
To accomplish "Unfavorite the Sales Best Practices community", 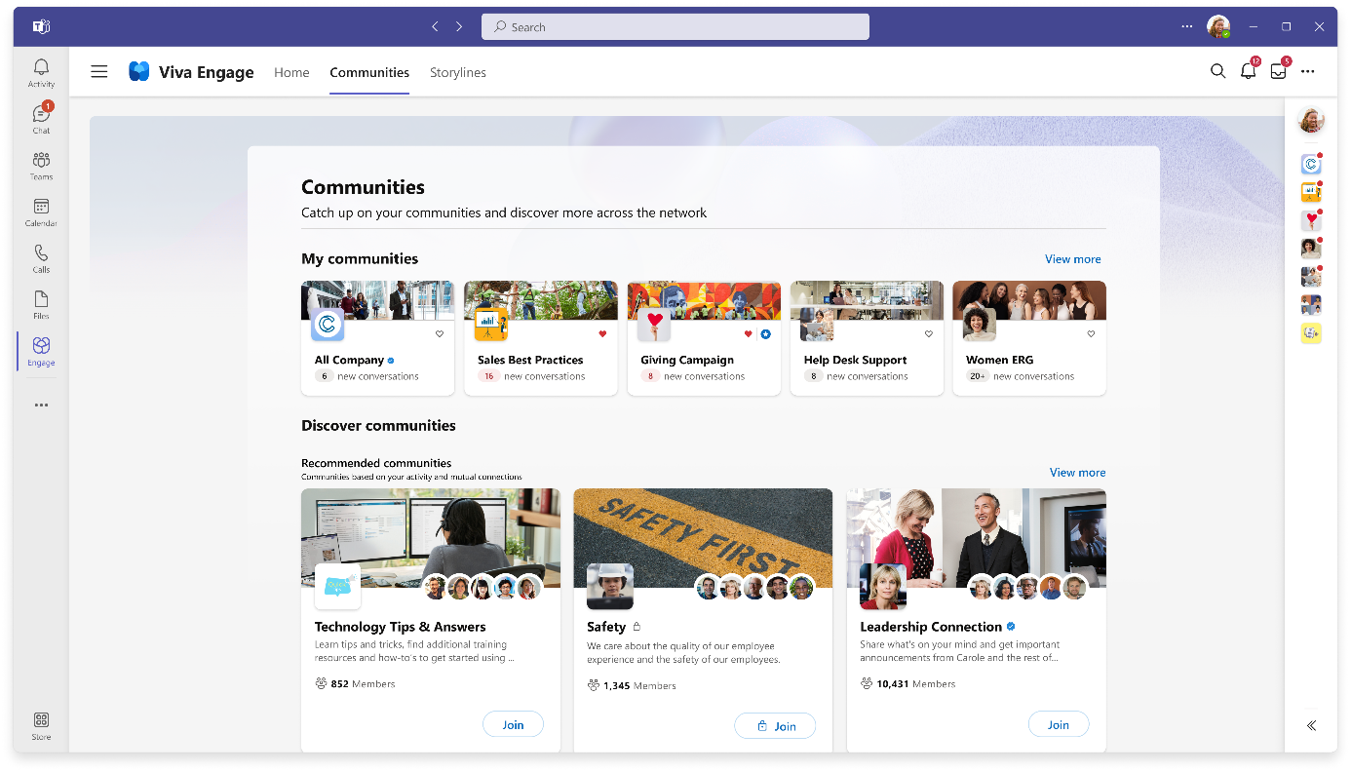I will 601,333.
